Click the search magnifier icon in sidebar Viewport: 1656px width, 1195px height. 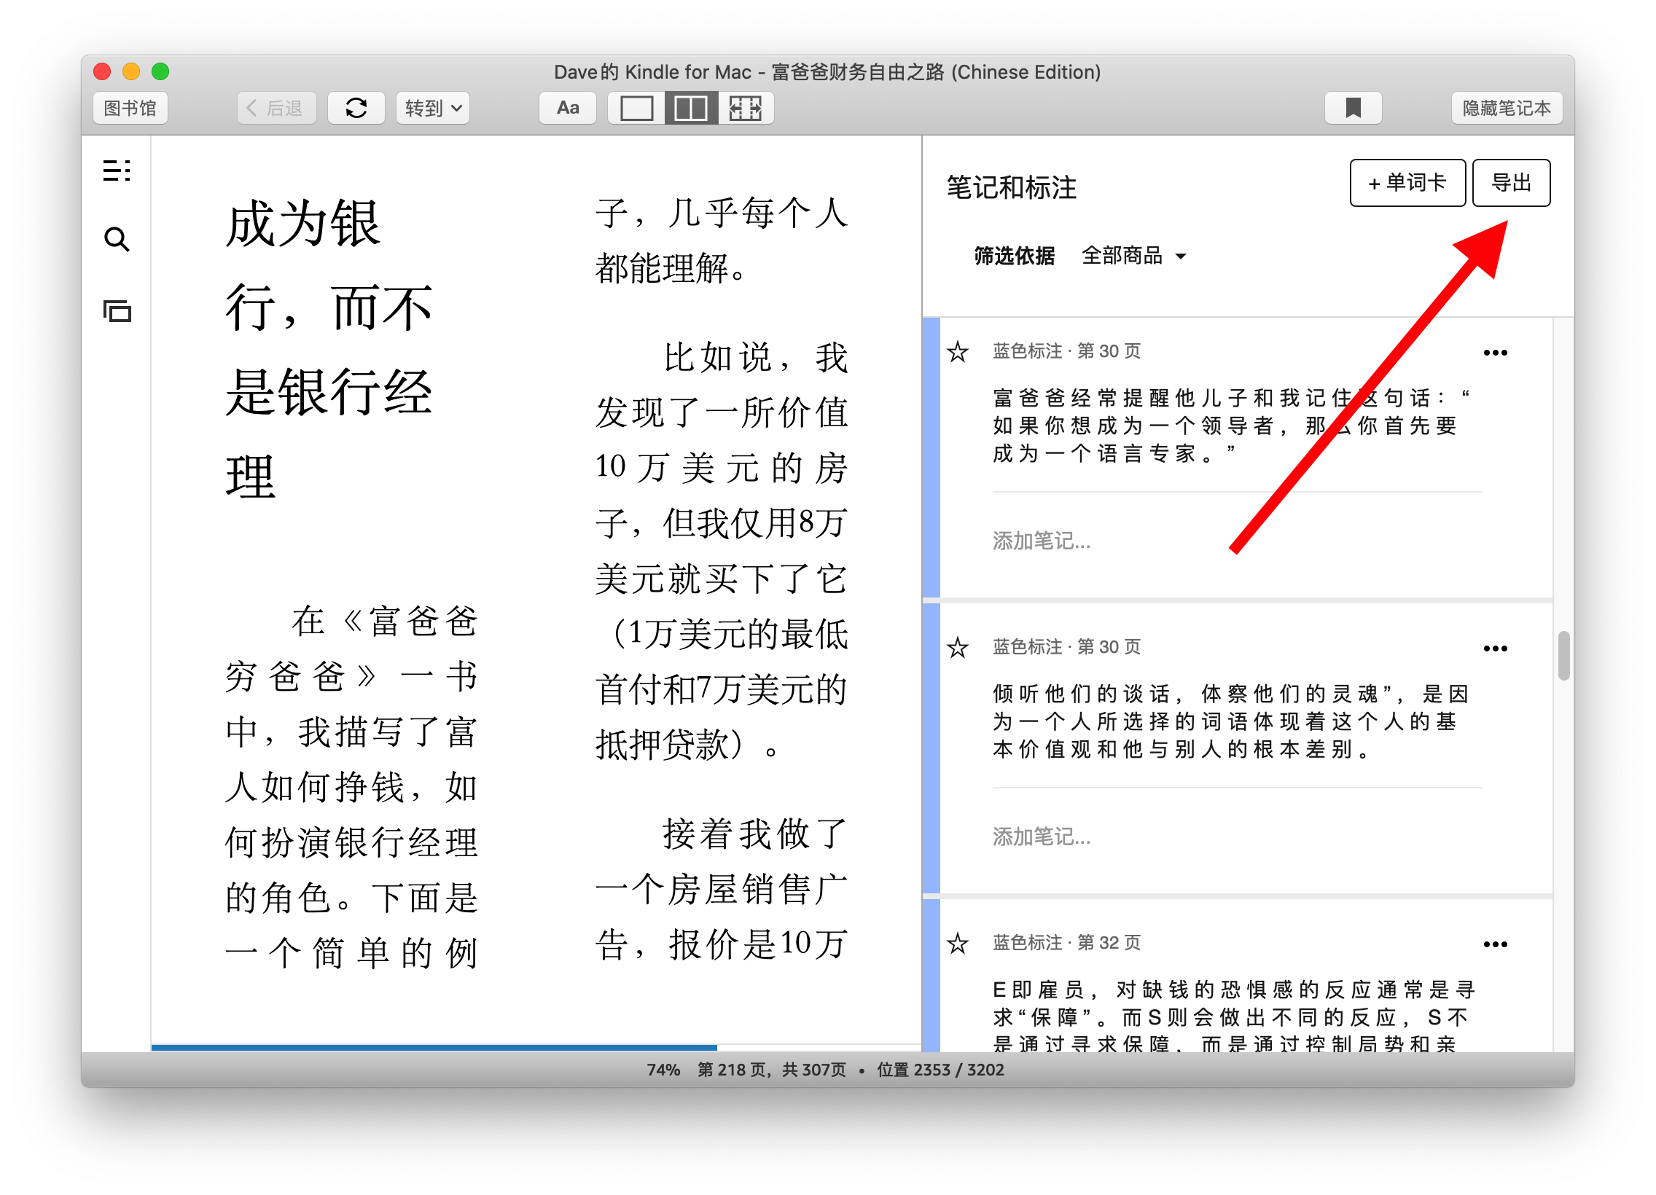117,240
